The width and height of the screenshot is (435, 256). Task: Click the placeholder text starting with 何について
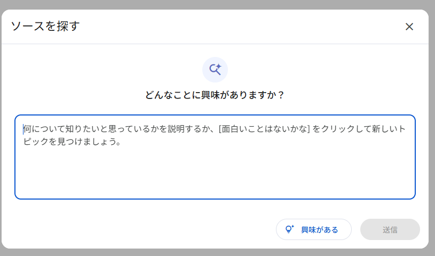coord(214,135)
